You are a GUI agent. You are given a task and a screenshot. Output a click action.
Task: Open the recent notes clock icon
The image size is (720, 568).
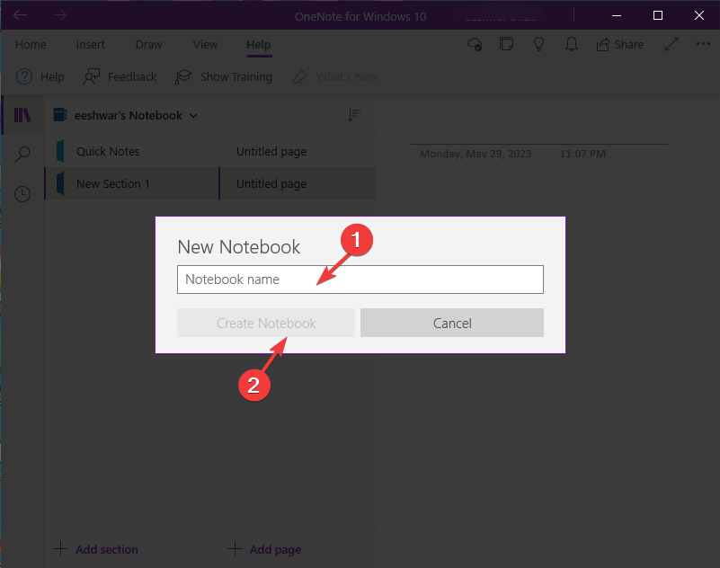[22, 194]
